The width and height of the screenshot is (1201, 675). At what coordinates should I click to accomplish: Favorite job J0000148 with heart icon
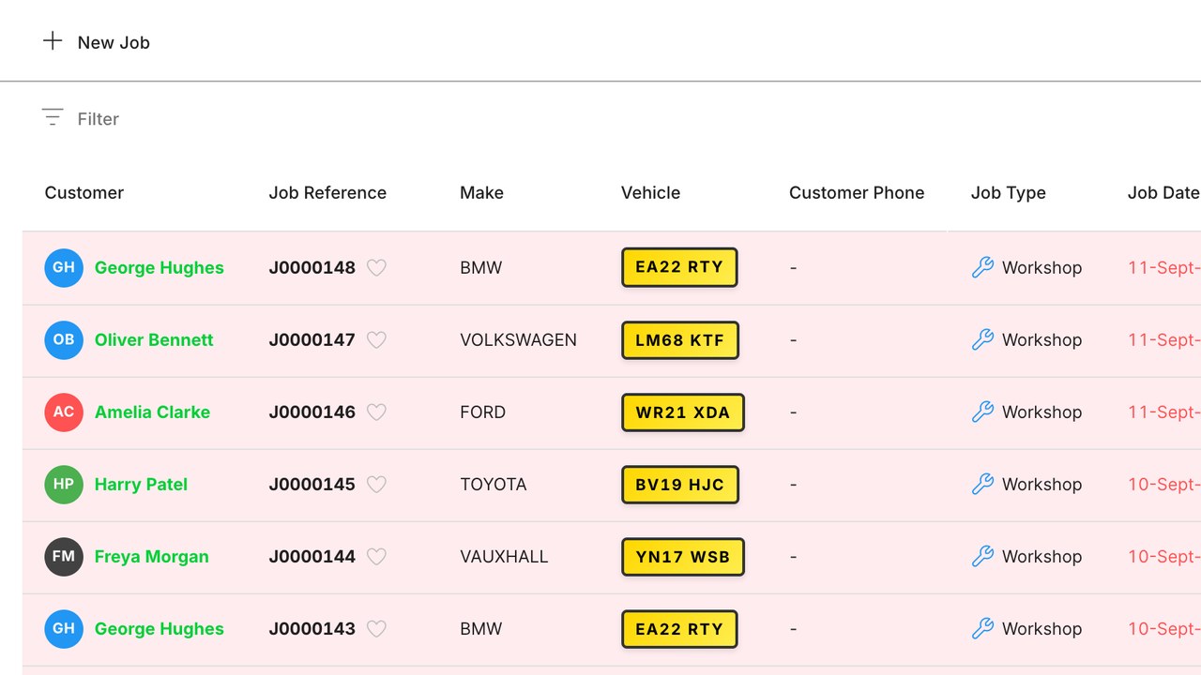376,268
